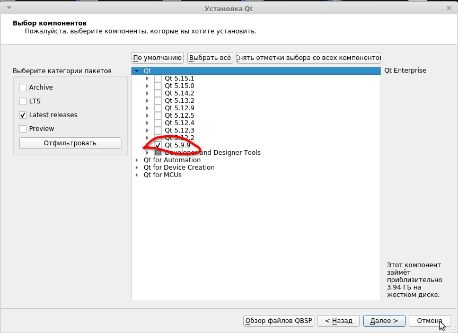The height and width of the screenshot is (333, 458).
Task: Select the Qt 5.15.1 row label
Action: click(179, 78)
